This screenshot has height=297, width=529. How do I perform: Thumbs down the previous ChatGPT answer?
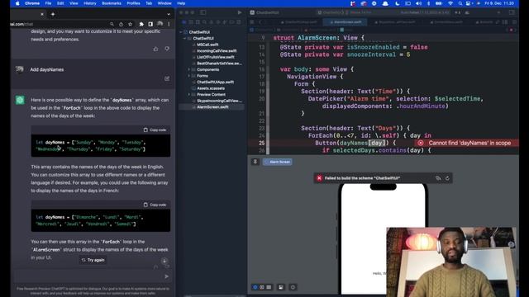[x=167, y=49]
